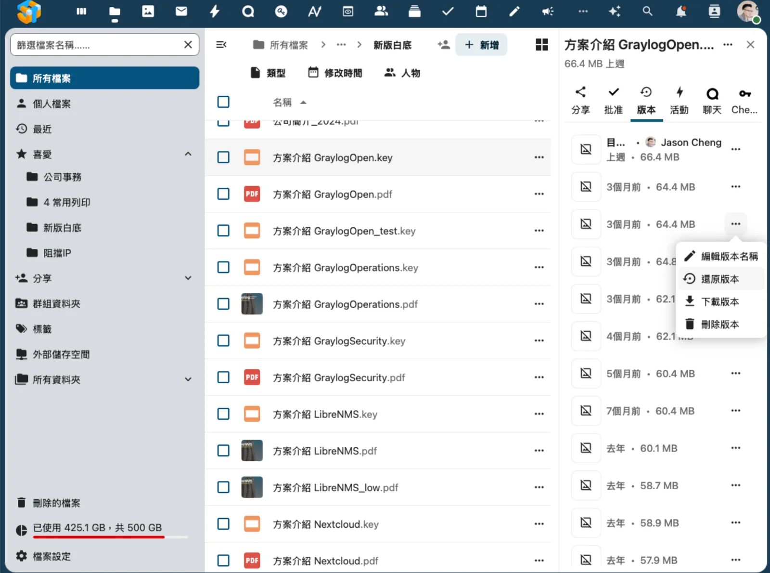
Task: Open the 人物 people filter dropdown
Action: [x=402, y=73]
